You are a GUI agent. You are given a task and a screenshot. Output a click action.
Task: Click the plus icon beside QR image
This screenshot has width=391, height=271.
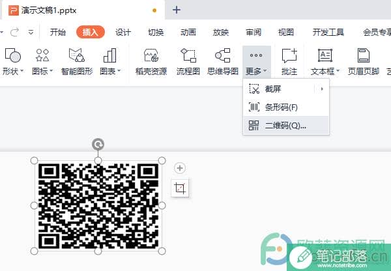coord(180,168)
